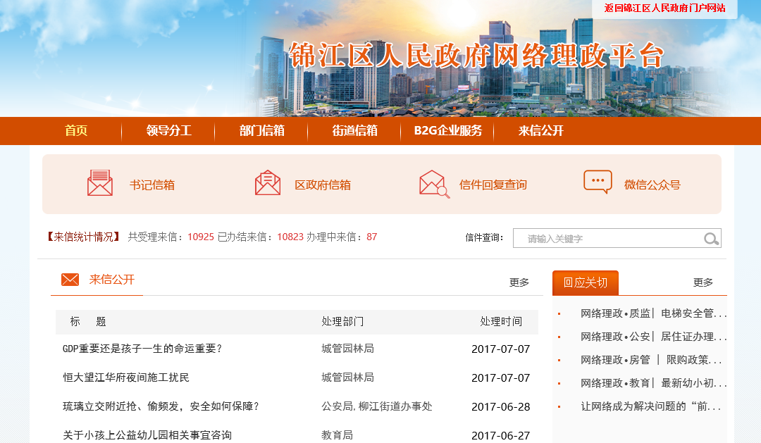The image size is (761, 443).
Task: Open 部门信箱 navigation item
Action: (x=261, y=130)
